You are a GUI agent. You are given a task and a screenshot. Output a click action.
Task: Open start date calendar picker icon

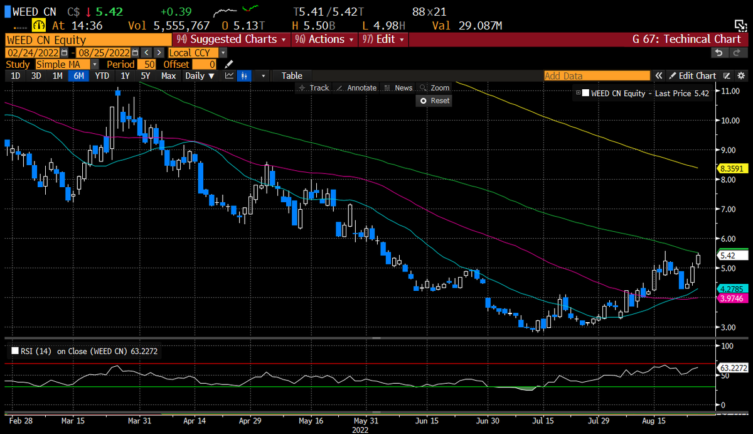point(64,53)
